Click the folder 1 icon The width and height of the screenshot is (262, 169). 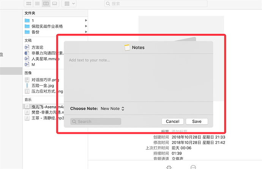coord(27,20)
